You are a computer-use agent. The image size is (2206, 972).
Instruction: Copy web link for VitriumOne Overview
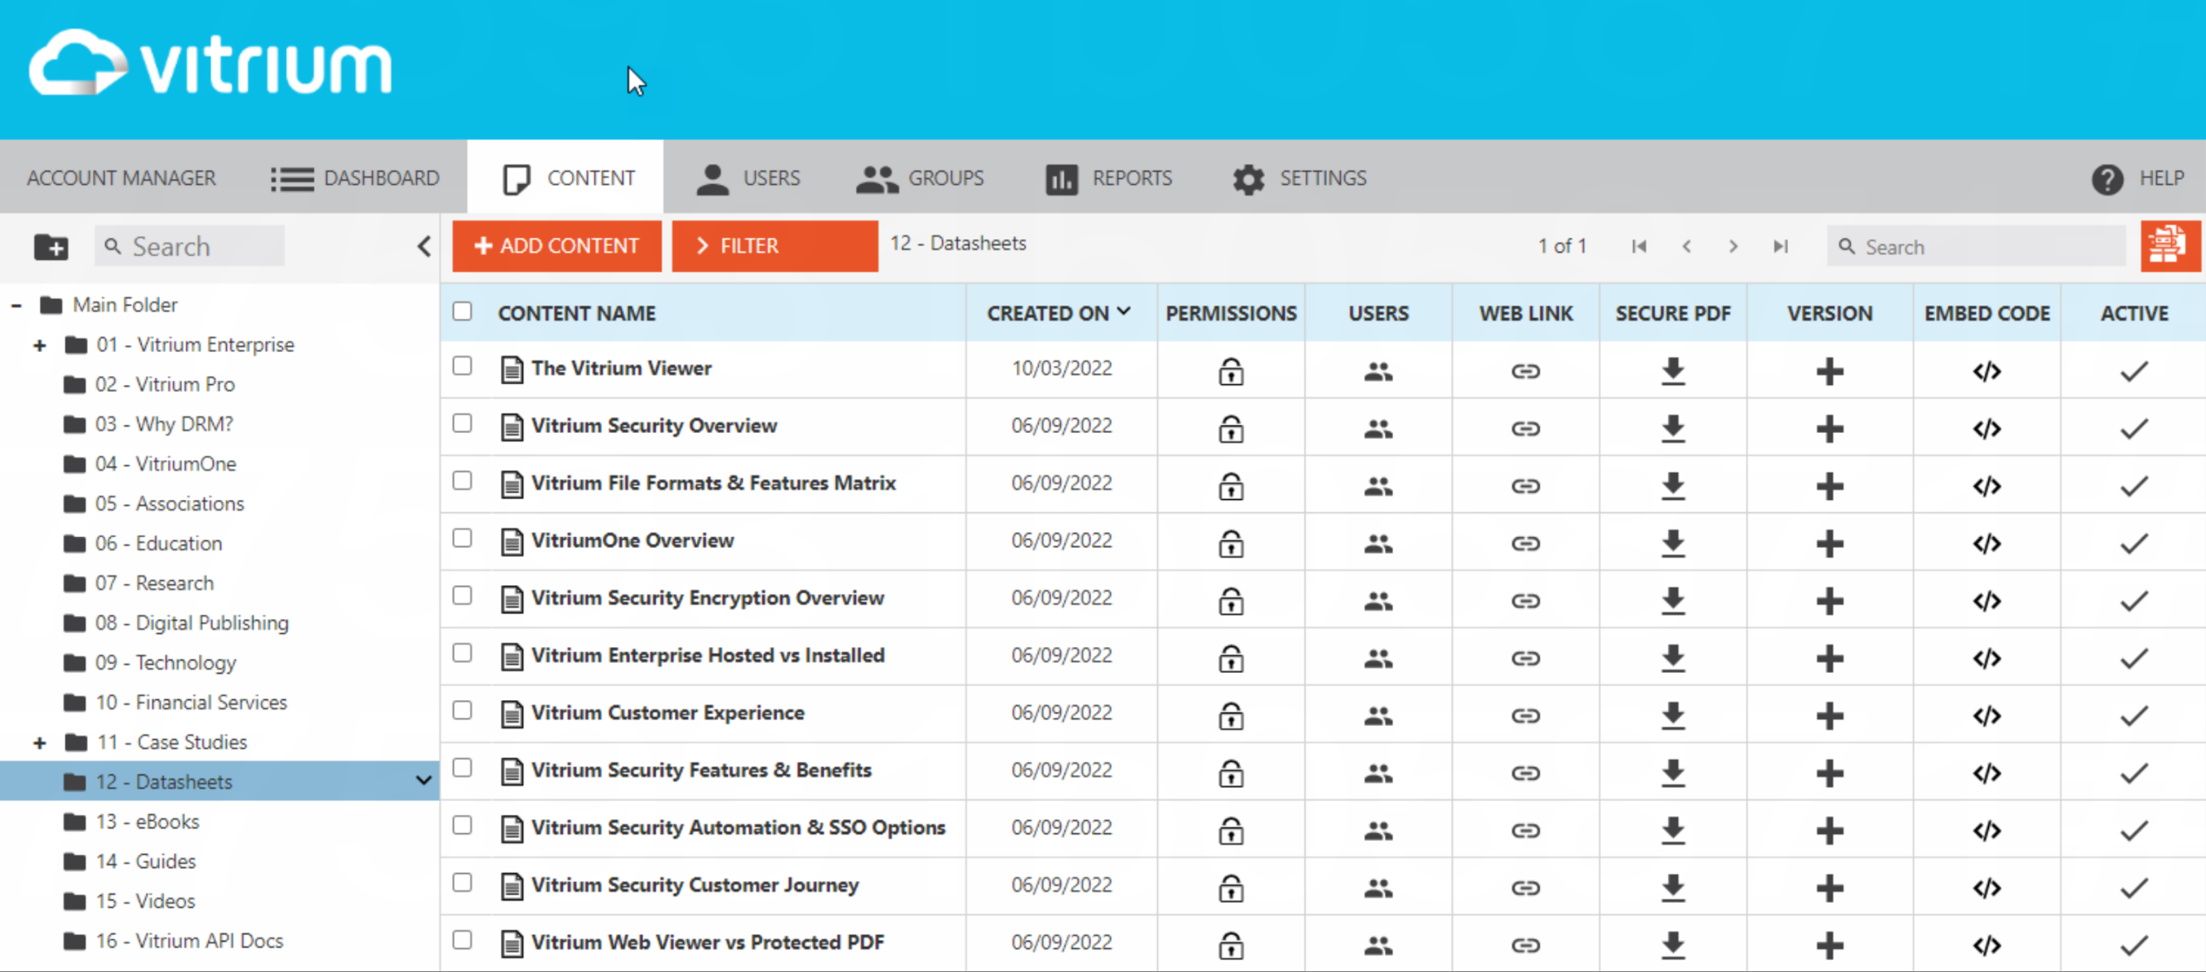[1526, 543]
